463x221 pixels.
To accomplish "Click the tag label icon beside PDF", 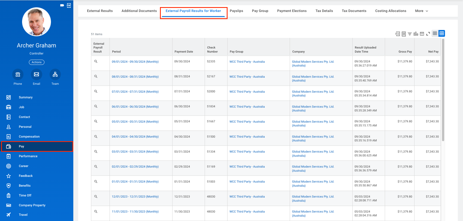I will (62, 5).
